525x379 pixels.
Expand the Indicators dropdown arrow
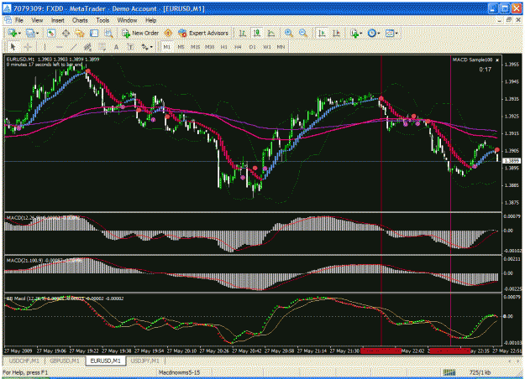361,34
